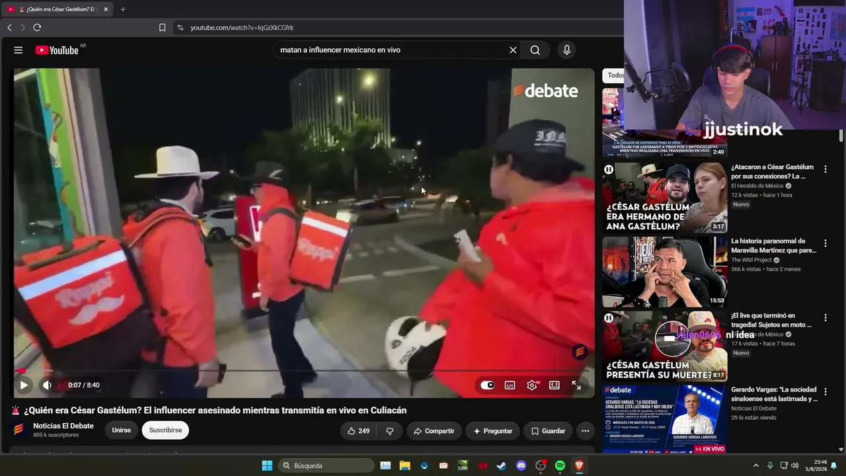
Task: Go forward in the browser
Action: pyautogui.click(x=22, y=28)
